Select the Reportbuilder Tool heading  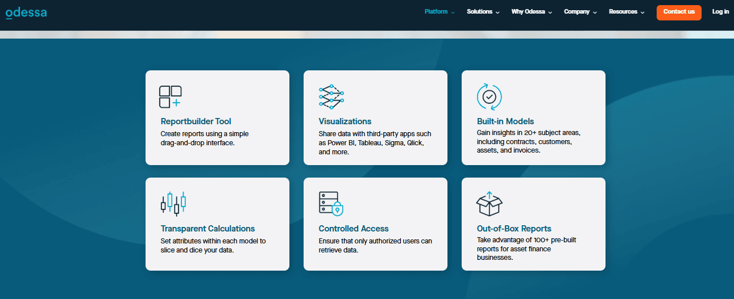(x=196, y=121)
